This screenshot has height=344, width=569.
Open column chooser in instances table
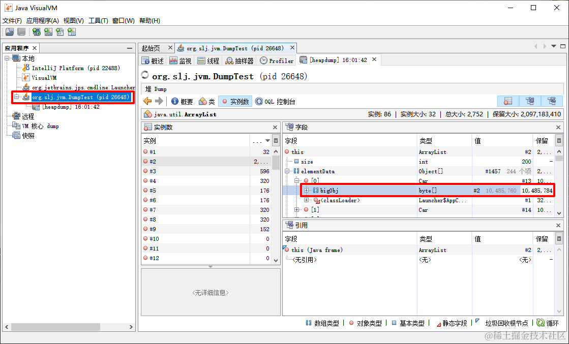click(276, 141)
